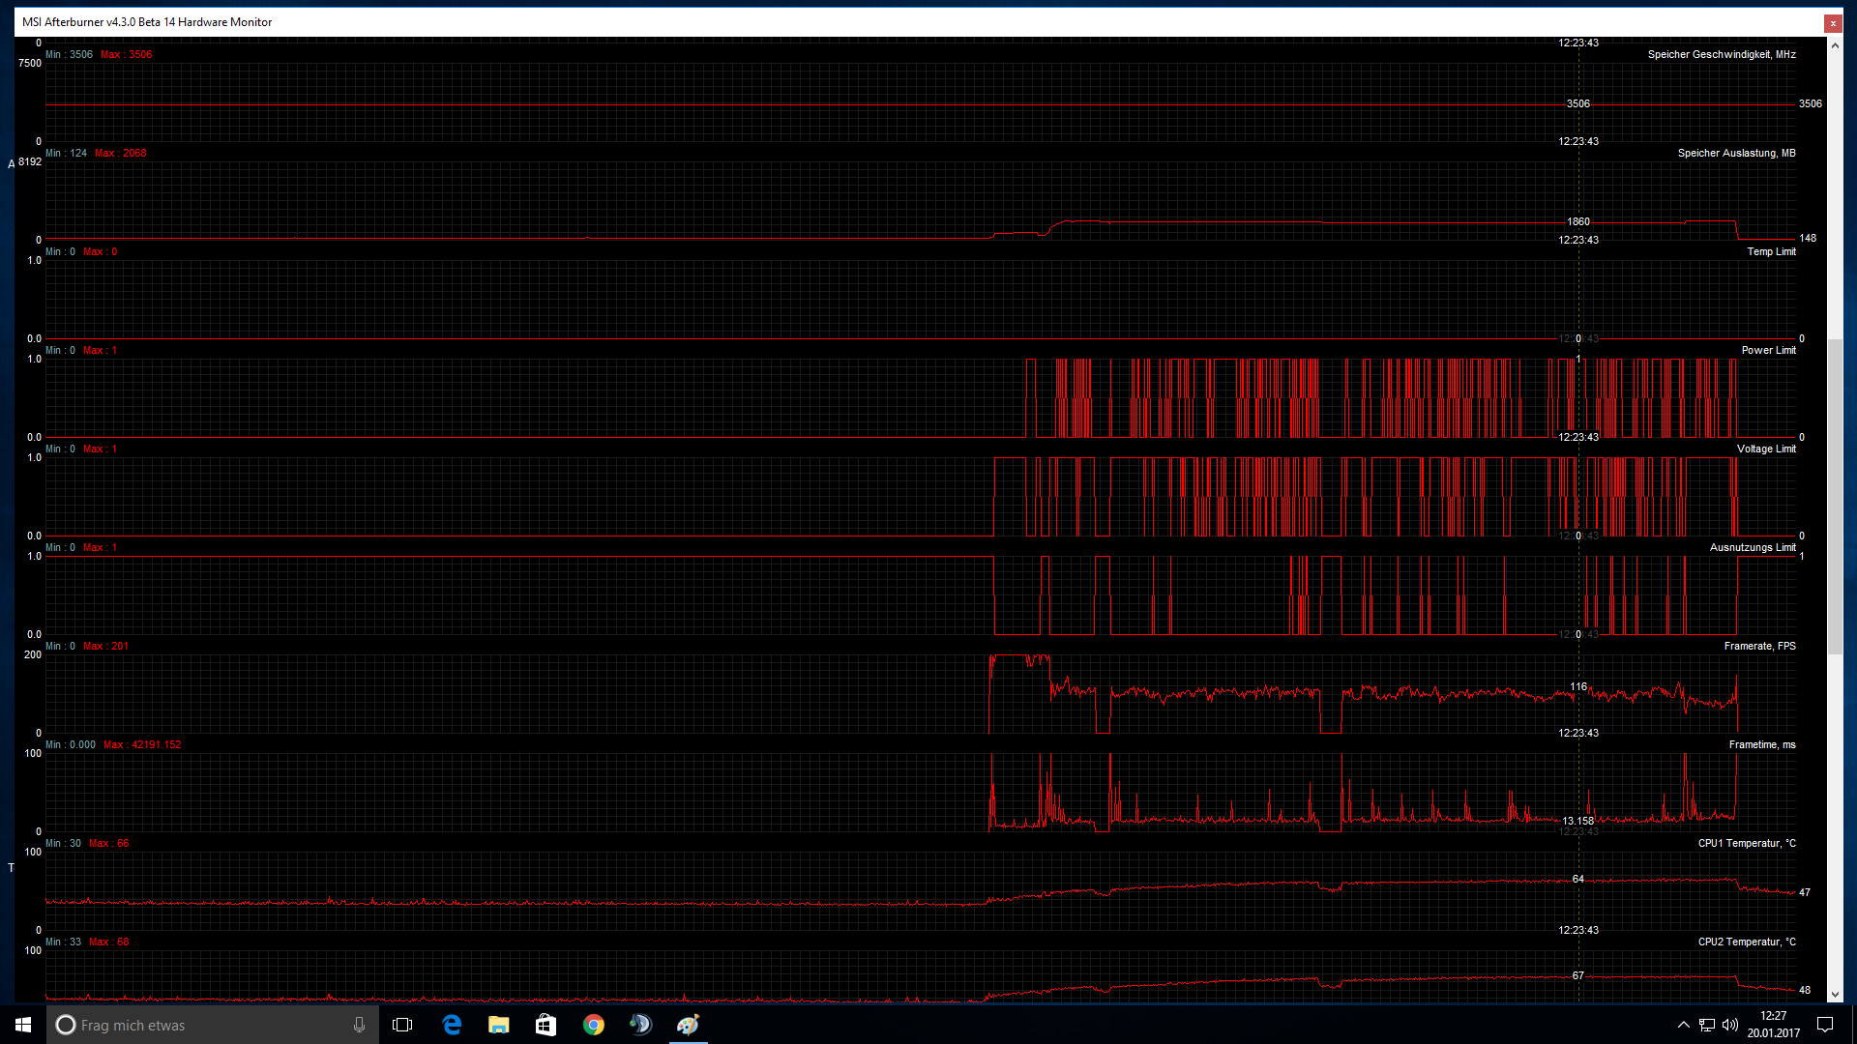Click the Paint palette taskbar icon
Image resolution: width=1857 pixels, height=1044 pixels.
click(688, 1025)
